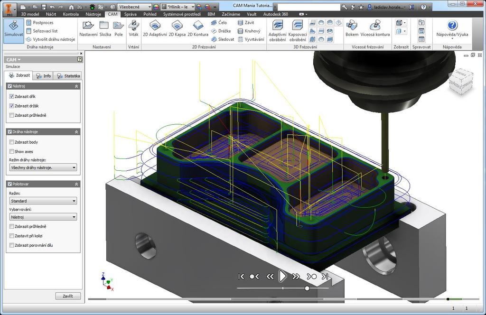Enable Zobrazit body checkbox
The image size is (486, 315).
(x=11, y=142)
